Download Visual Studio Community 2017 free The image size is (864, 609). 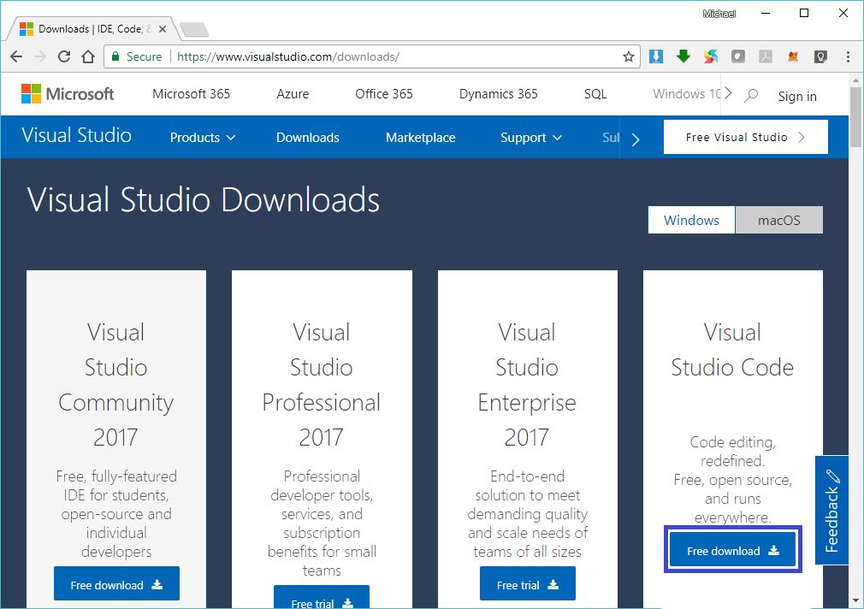[x=117, y=584]
